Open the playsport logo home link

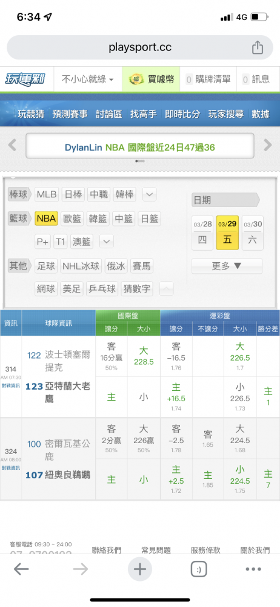tap(25, 80)
